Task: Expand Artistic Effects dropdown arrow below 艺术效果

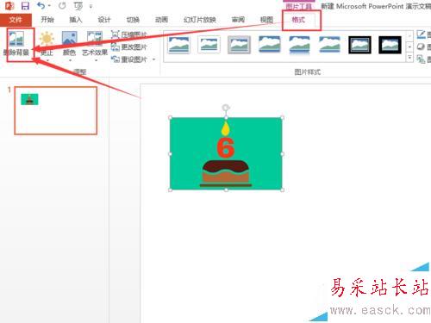Action: [x=96, y=60]
